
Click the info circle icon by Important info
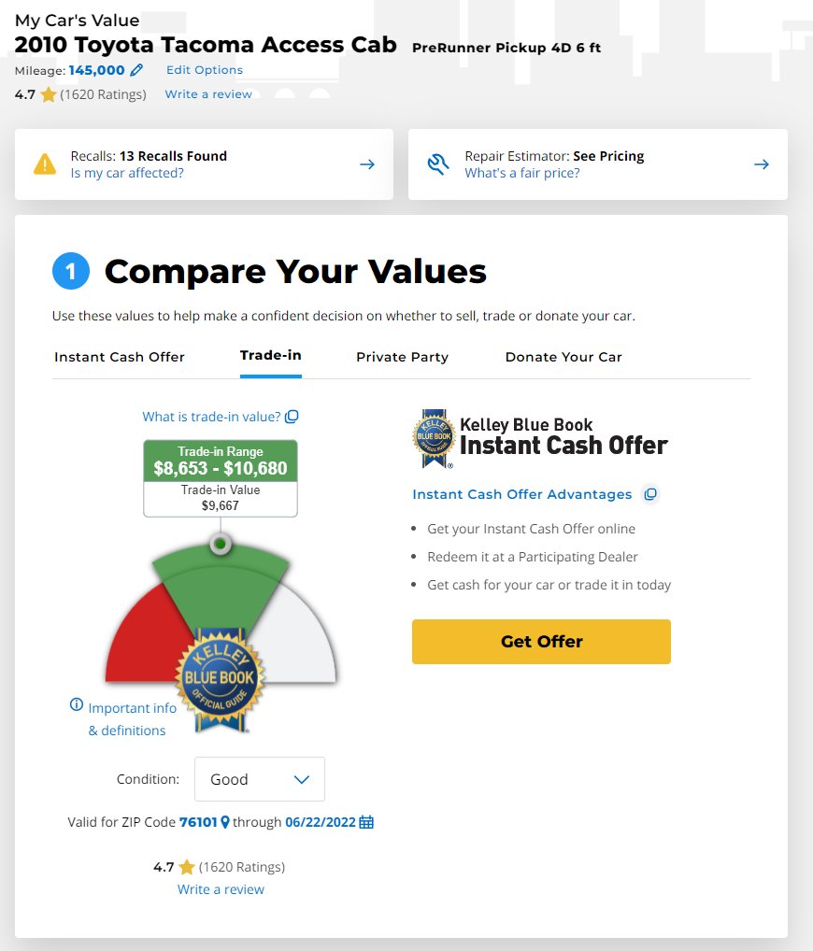point(77,704)
